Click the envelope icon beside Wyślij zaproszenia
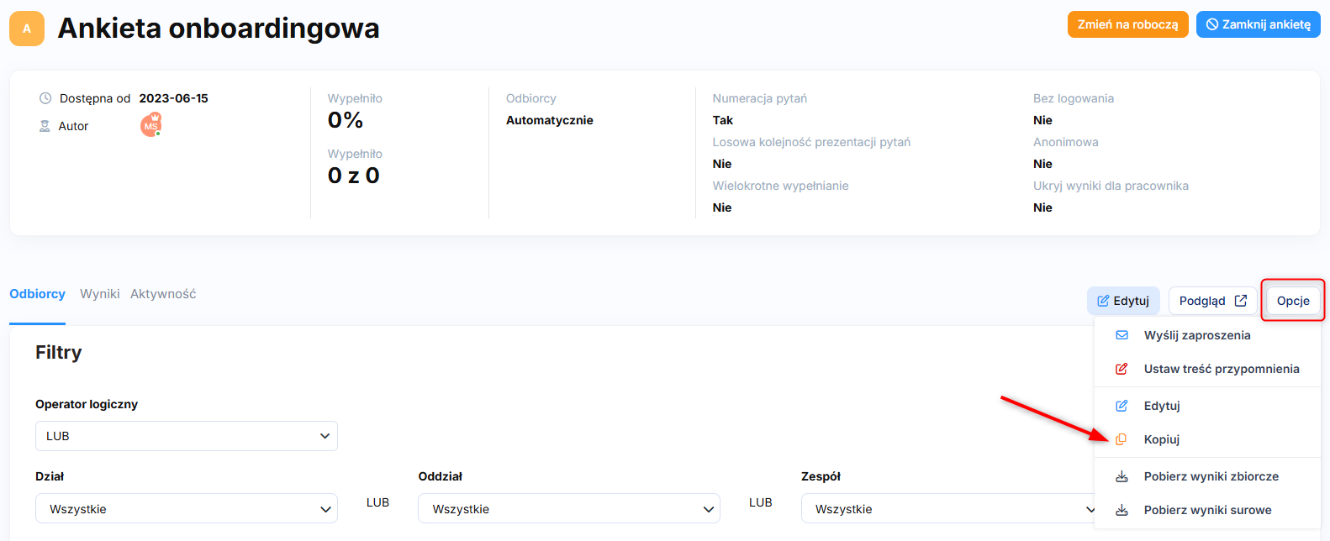Image resolution: width=1330 pixels, height=541 pixels. [1122, 335]
